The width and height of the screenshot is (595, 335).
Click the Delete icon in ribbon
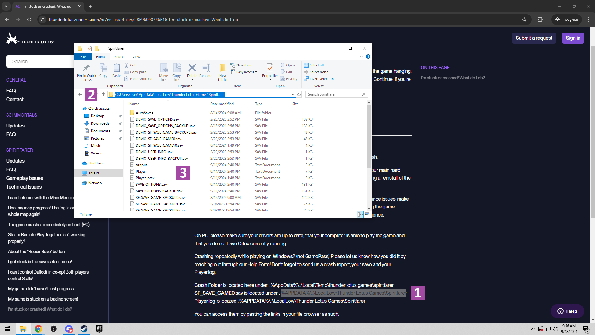point(192,68)
